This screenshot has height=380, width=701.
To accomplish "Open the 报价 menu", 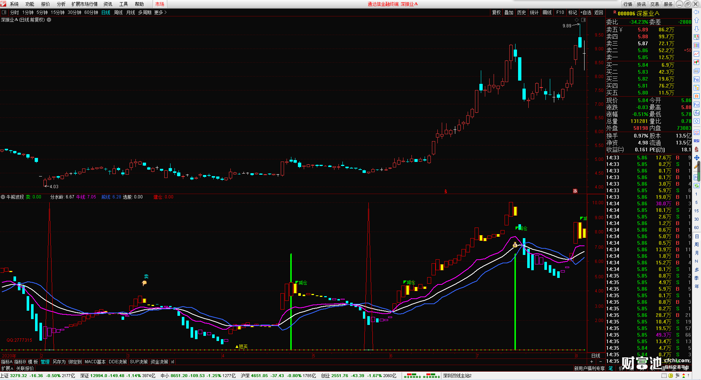I will [x=46, y=4].
